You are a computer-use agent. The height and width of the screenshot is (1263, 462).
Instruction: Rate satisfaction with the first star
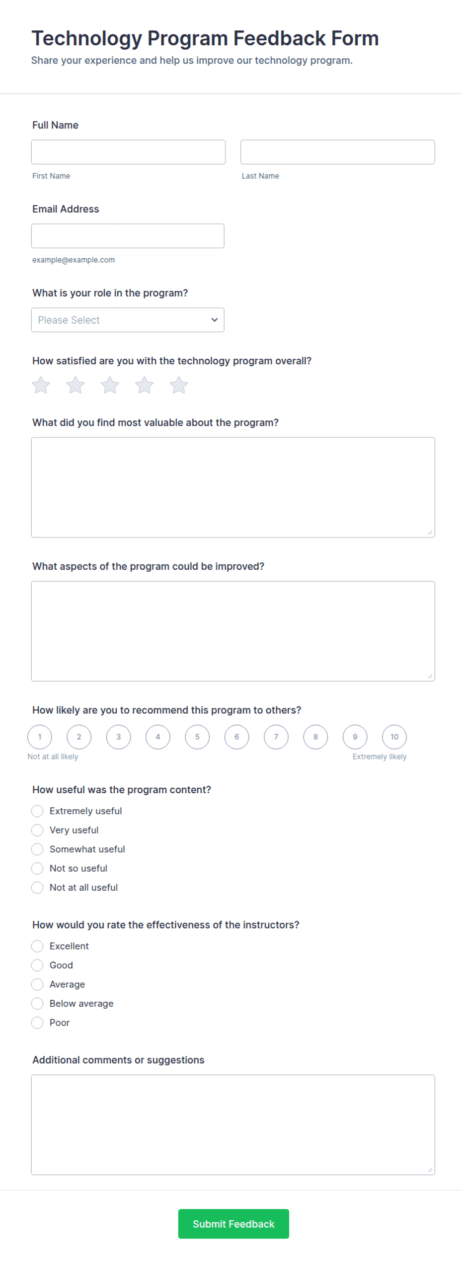click(x=41, y=385)
